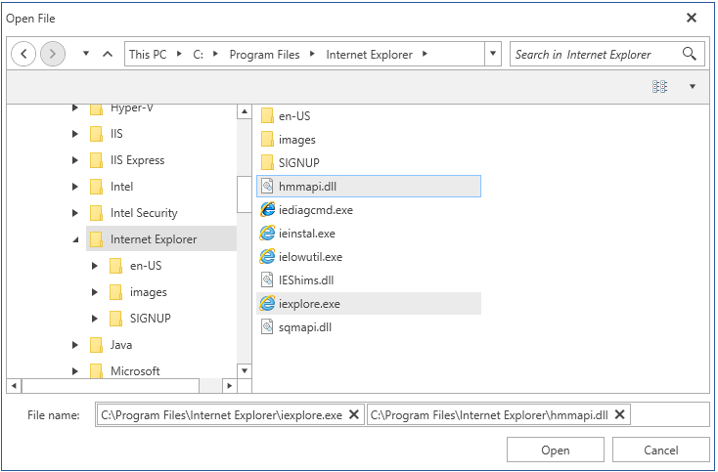The width and height of the screenshot is (718, 472).
Task: Select Java folder in tree
Action: pos(121,345)
